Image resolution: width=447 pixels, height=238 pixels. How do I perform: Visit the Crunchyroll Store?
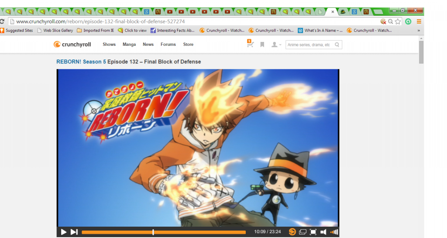click(188, 45)
